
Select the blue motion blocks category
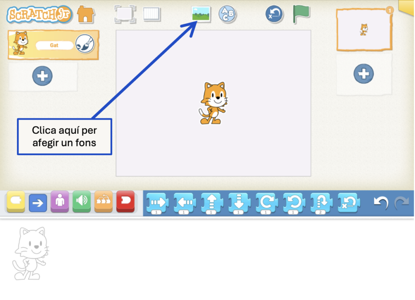click(x=38, y=202)
